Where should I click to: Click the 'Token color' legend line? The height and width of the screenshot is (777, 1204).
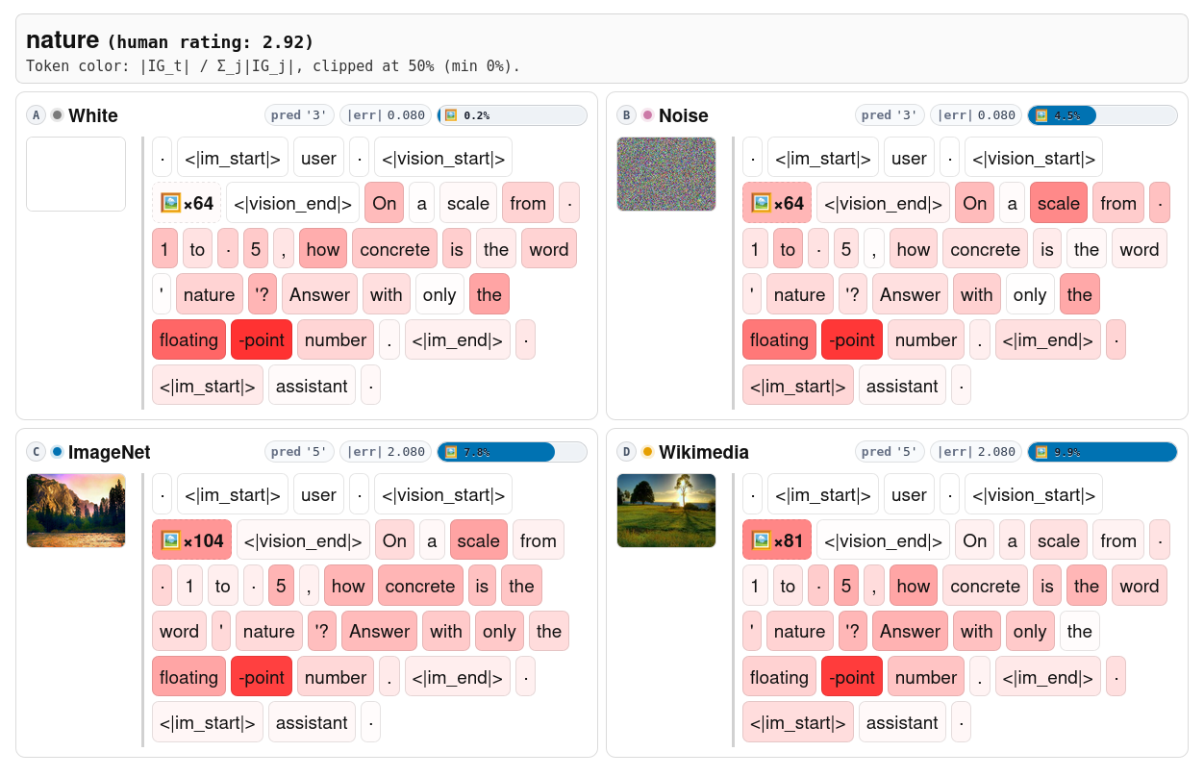coord(273,66)
